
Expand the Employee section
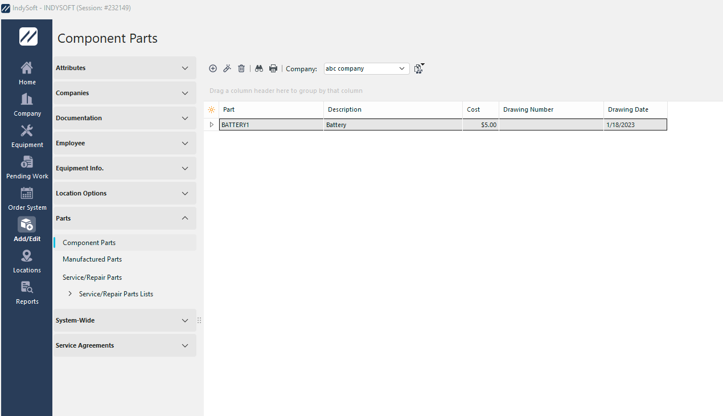tap(125, 143)
